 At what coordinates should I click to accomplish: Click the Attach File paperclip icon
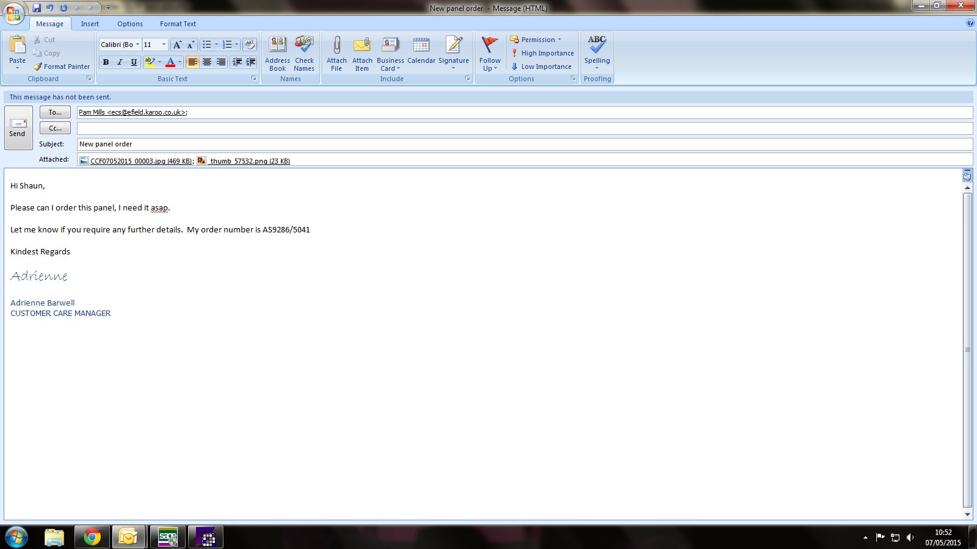(336, 46)
